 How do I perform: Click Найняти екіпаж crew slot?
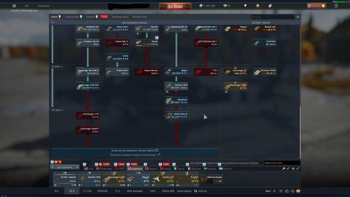(x=211, y=179)
